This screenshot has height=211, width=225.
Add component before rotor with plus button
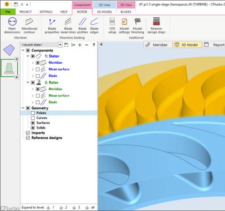pos(16,59)
